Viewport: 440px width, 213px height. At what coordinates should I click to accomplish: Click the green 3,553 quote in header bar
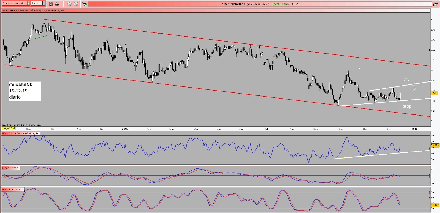click(275, 4)
